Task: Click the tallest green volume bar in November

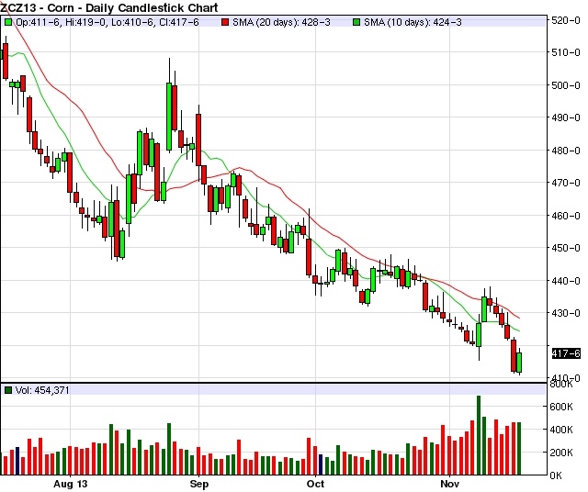Action: (479, 435)
